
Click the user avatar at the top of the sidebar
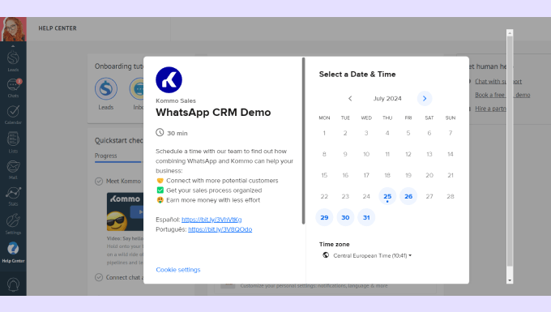[x=13, y=29]
